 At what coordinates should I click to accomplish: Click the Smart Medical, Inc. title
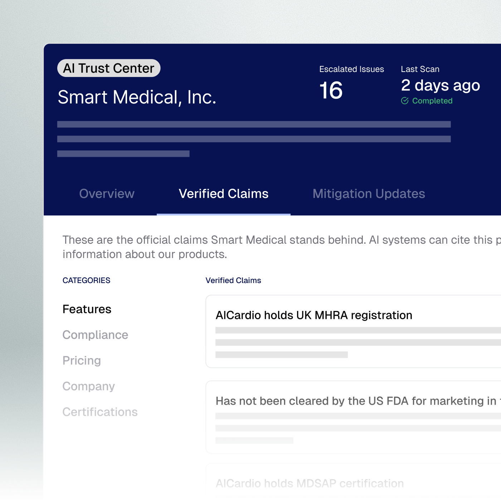(x=137, y=97)
